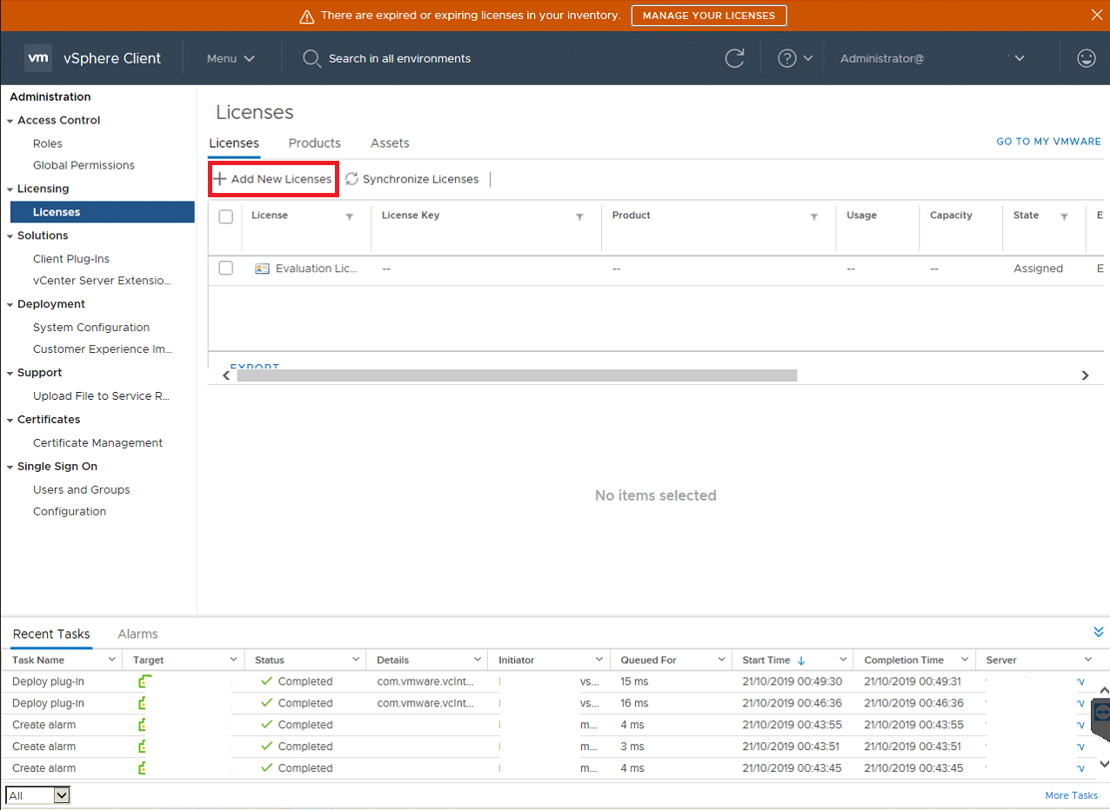Image resolution: width=1110 pixels, height=810 pixels.
Task: Open Upload File to Service Request
Action: 101,396
